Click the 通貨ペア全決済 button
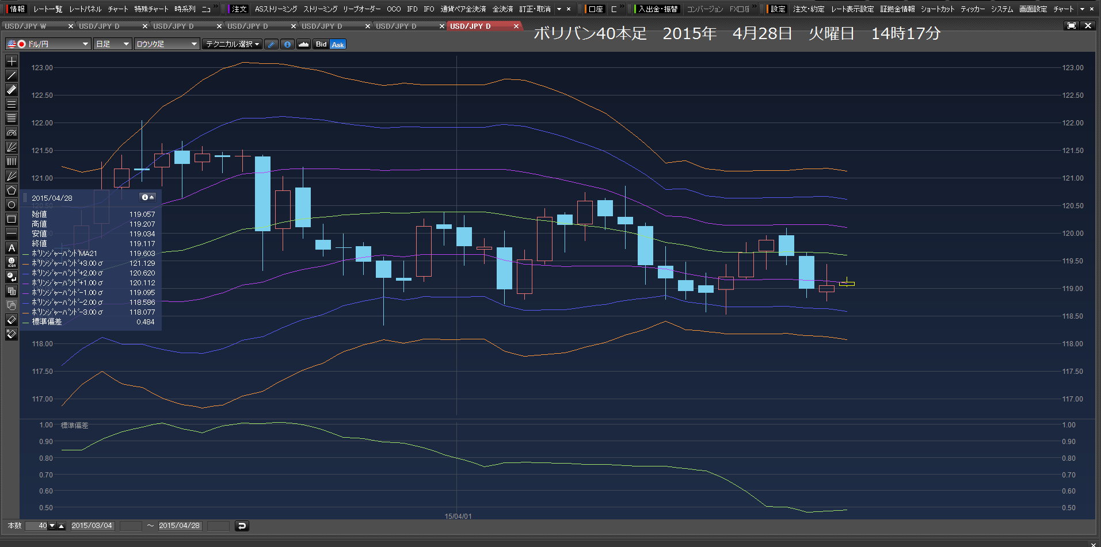The width and height of the screenshot is (1101, 547). tap(463, 9)
